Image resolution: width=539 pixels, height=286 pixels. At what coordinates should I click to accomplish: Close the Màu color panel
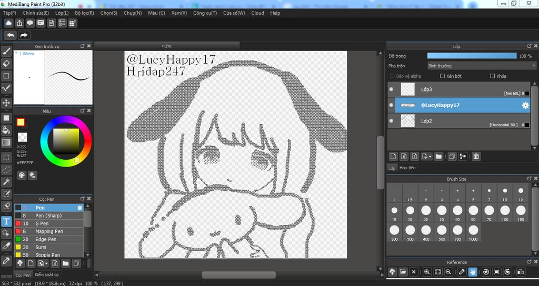89,111
